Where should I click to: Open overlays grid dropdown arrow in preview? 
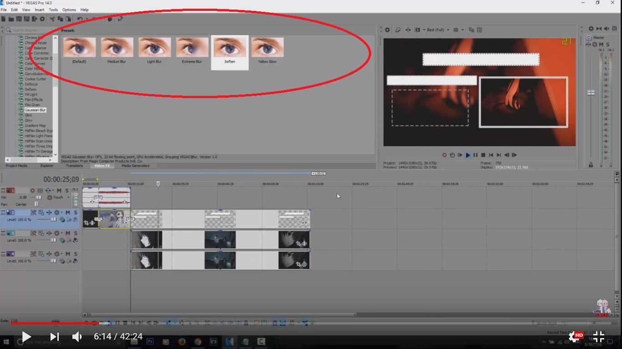tap(463, 30)
